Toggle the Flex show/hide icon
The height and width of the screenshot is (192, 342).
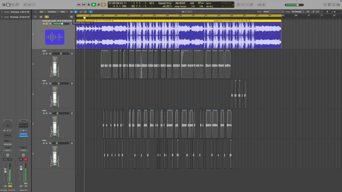coord(85,12)
